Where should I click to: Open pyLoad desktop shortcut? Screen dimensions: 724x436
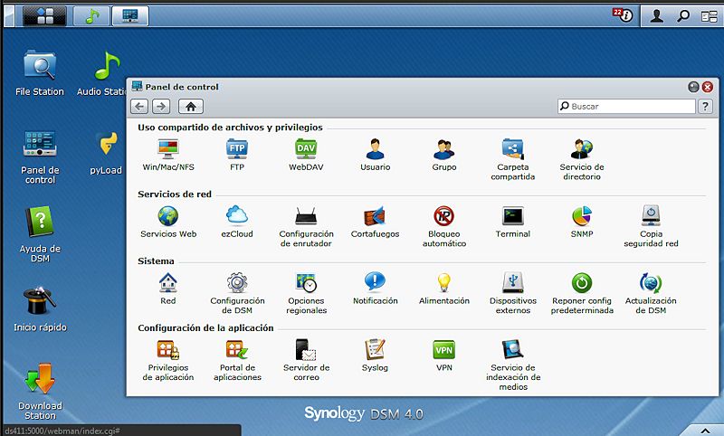pyautogui.click(x=106, y=152)
